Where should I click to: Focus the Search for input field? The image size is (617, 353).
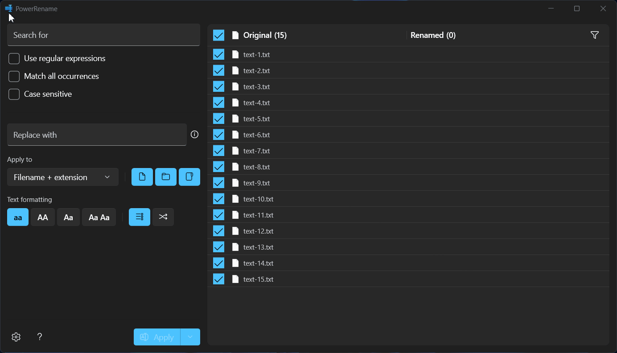(x=103, y=35)
